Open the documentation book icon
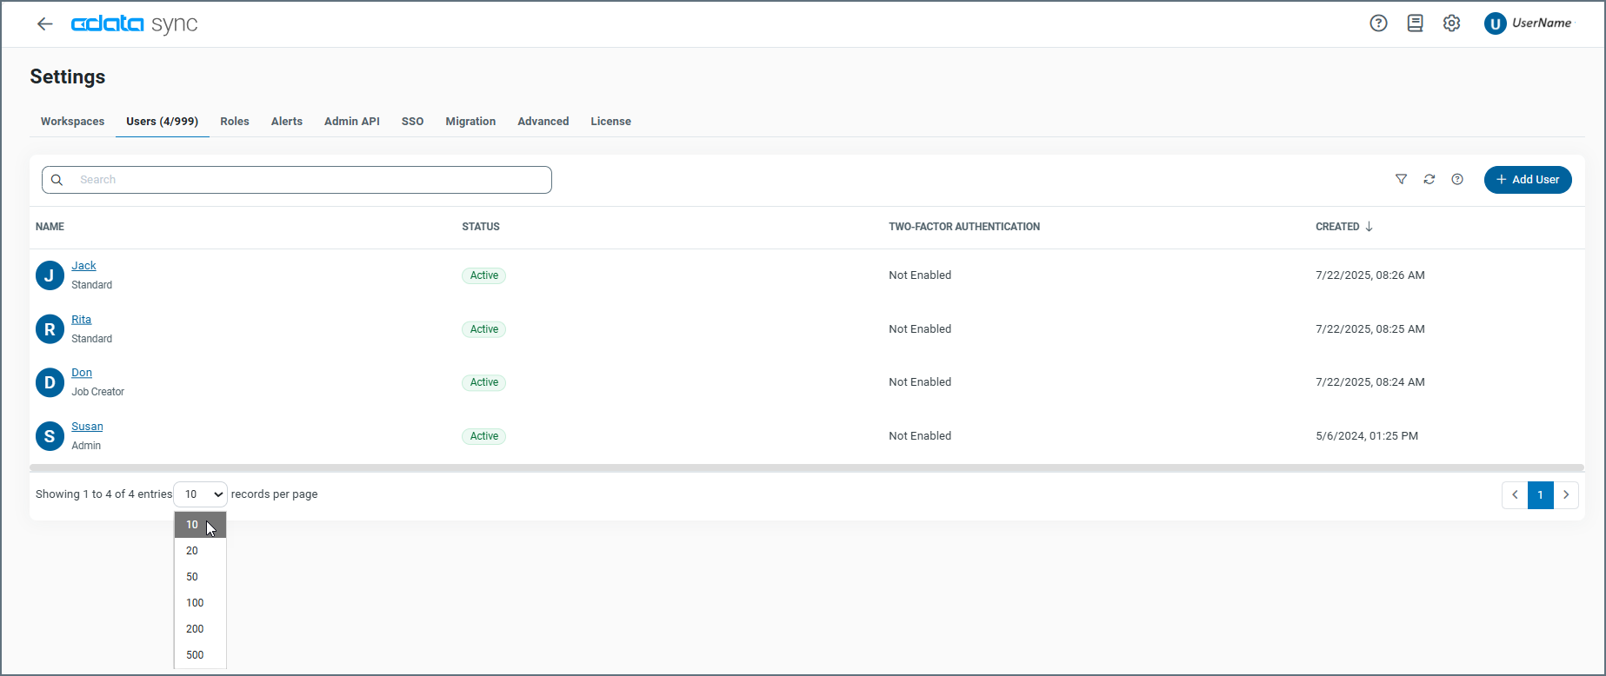The width and height of the screenshot is (1606, 676). pos(1415,23)
